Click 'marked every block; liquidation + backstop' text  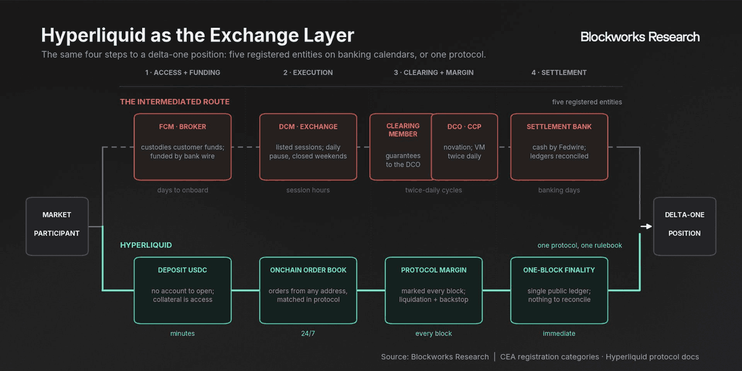pos(433,295)
